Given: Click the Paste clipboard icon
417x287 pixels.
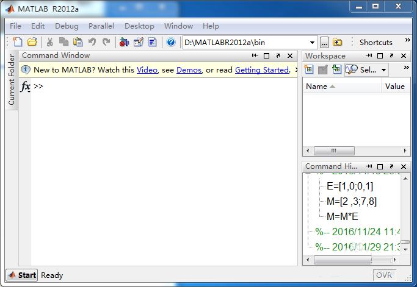Looking at the screenshot, I should click(78, 42).
